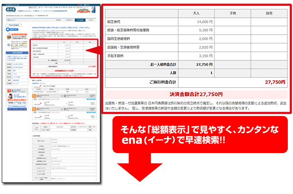Click the 3,150 円 handling fee amount
This screenshot has width=293, height=194.
[206, 56]
